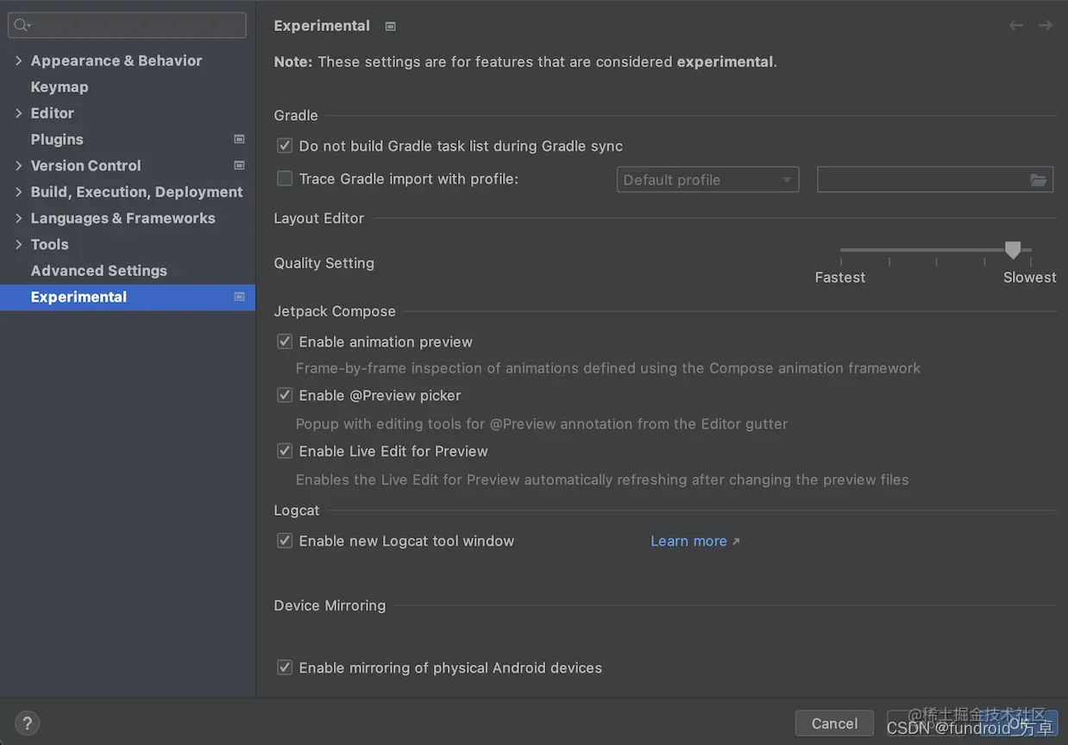
Task: Click the project settings icon next to Plugins
Action: pos(239,139)
